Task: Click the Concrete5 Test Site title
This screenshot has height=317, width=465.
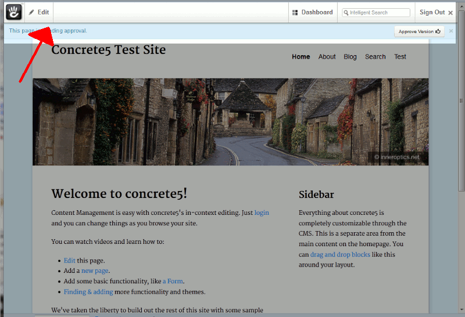Action: click(109, 50)
